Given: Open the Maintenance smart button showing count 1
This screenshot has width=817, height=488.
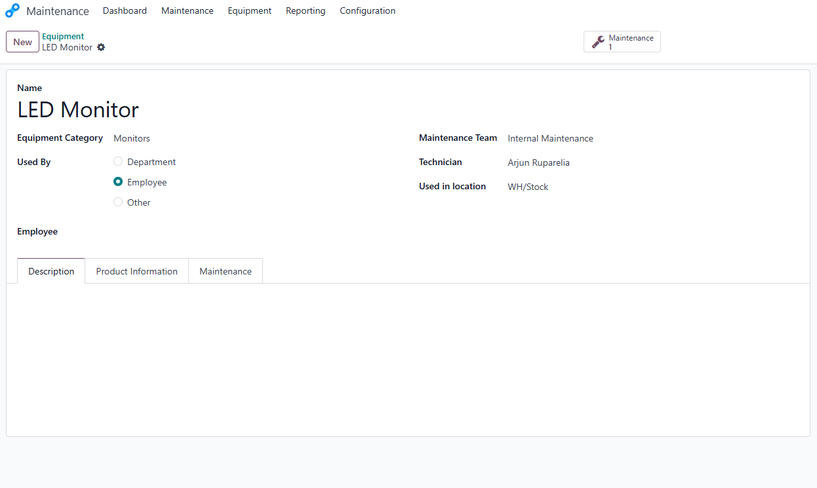Looking at the screenshot, I should point(622,41).
